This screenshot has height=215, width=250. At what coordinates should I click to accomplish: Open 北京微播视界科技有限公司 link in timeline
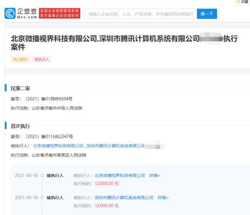click(x=120, y=175)
